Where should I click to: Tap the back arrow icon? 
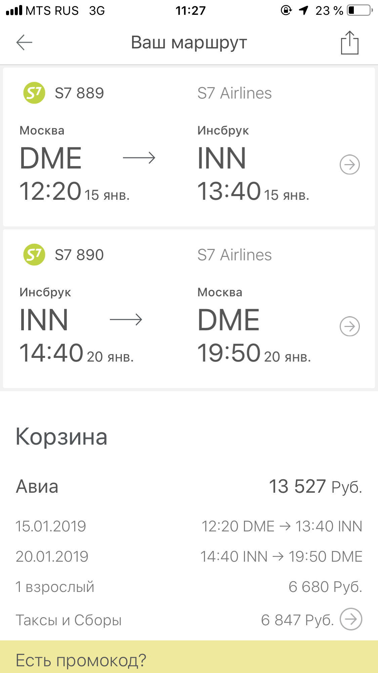click(24, 42)
